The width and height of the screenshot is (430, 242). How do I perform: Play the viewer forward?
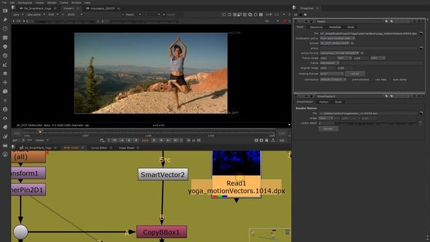(x=154, y=140)
